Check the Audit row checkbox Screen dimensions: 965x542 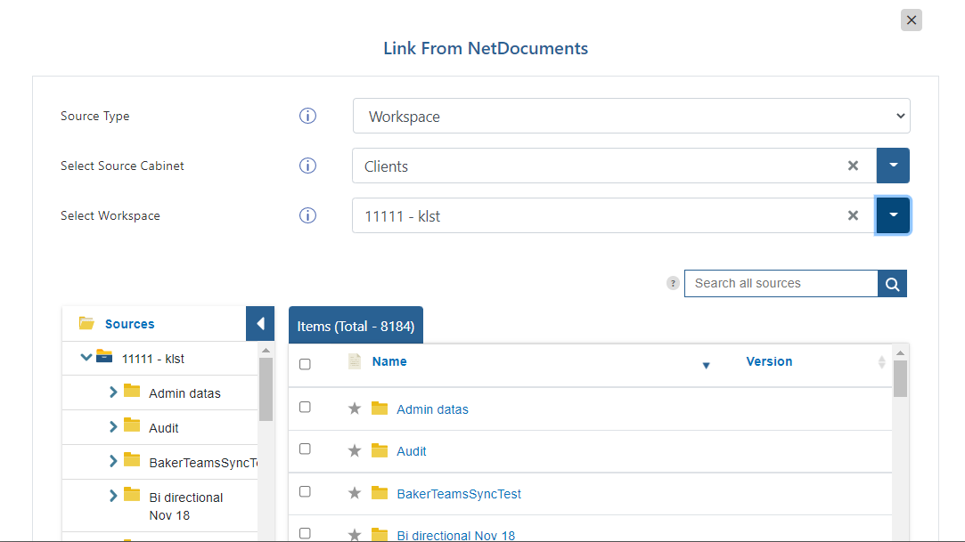[305, 449]
